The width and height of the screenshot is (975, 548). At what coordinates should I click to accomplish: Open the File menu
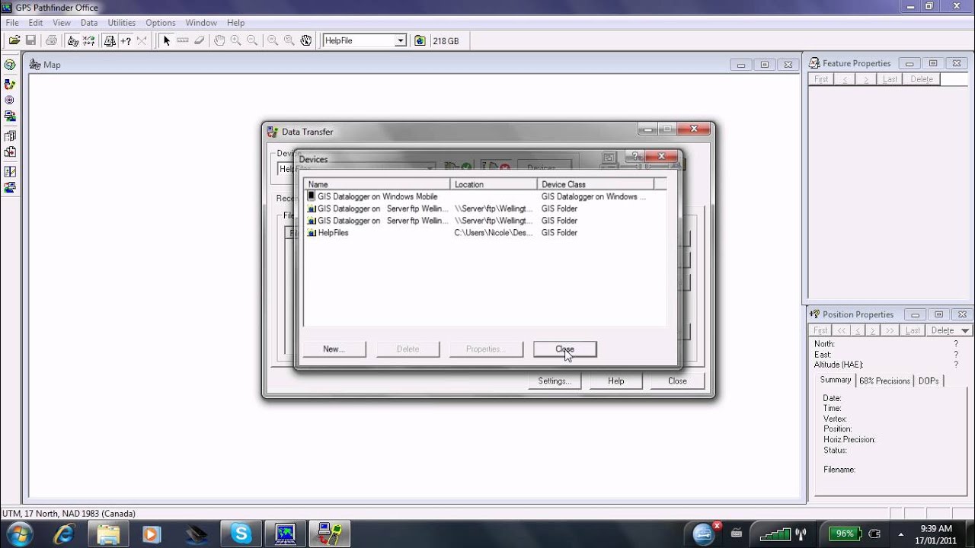pos(12,23)
